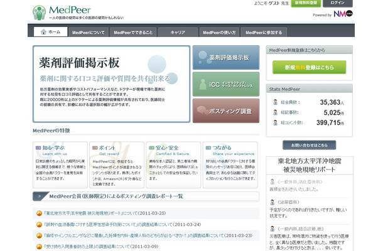This screenshot has width=383, height=251.
Task: Click doctor icon beside 一般内科,総合診療 comment
Action: click(x=272, y=229)
